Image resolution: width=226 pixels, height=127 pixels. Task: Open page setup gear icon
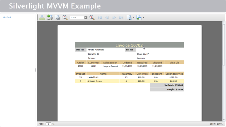(x=57, y=17)
